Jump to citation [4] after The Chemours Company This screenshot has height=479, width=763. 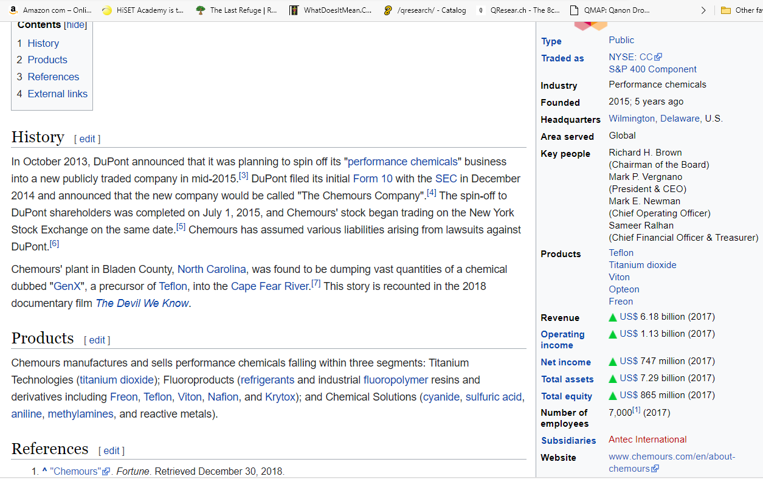pyautogui.click(x=432, y=193)
